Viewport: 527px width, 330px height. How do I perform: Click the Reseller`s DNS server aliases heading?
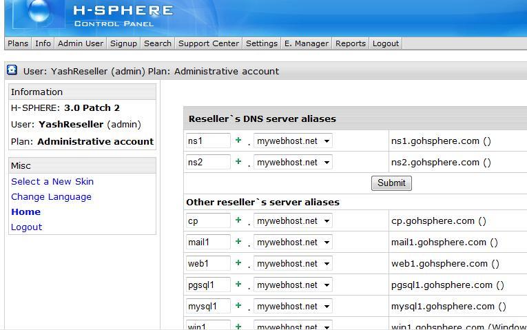262,118
